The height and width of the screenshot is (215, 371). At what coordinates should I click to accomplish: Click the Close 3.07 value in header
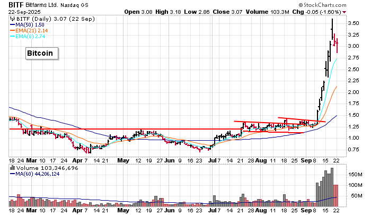point(226,11)
